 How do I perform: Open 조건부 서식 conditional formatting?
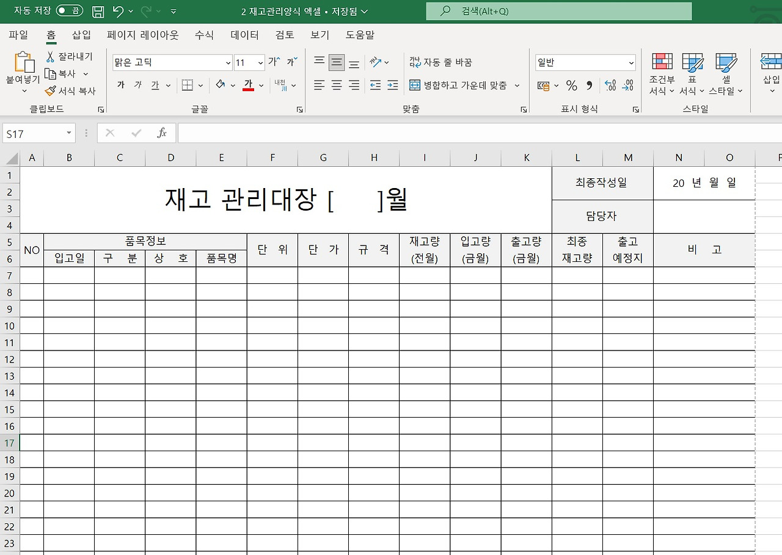click(661, 73)
